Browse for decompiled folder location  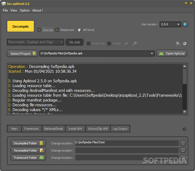[x=183, y=143]
